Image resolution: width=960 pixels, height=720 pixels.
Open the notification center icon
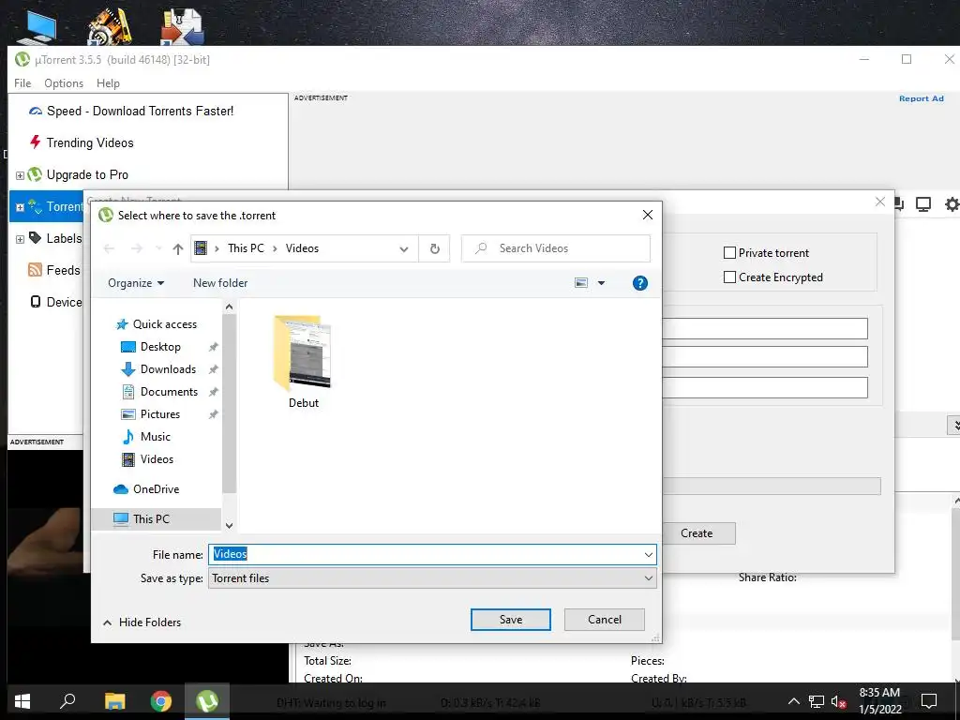[x=929, y=701]
